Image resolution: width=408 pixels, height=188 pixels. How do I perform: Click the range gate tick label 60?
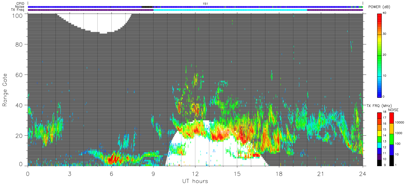[19, 75]
